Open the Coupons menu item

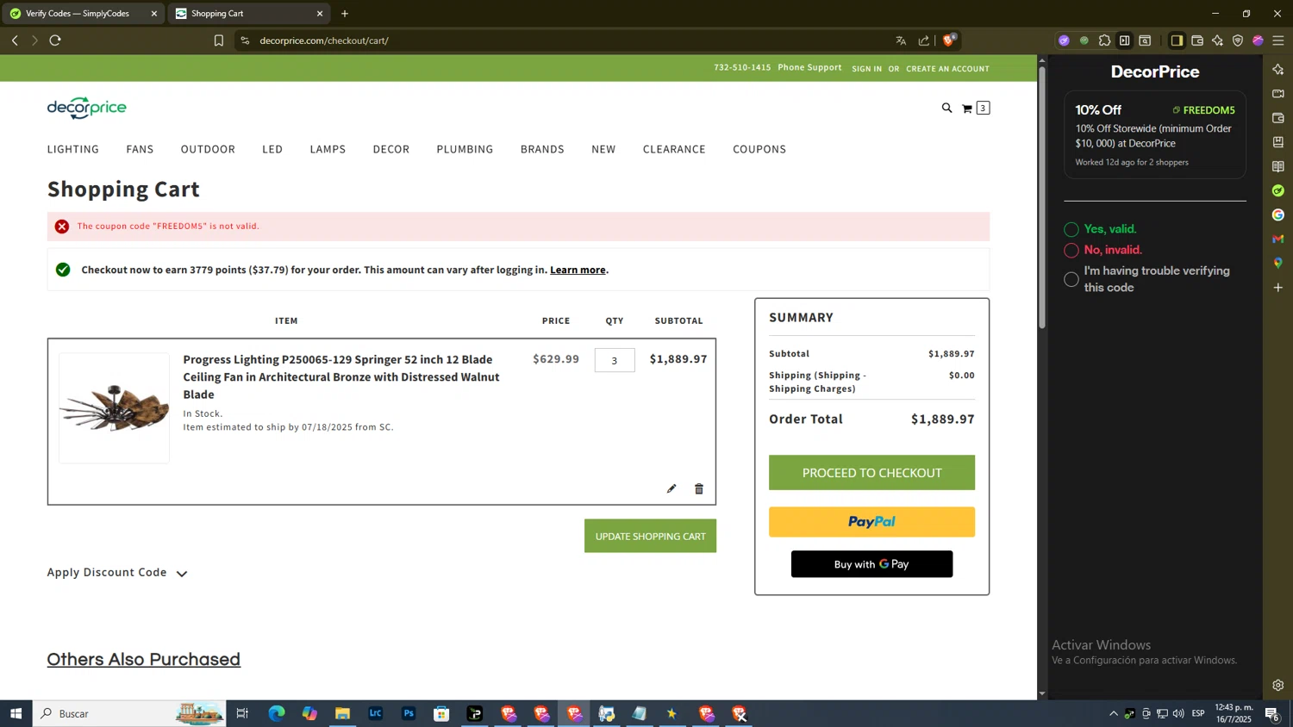pyautogui.click(x=759, y=149)
